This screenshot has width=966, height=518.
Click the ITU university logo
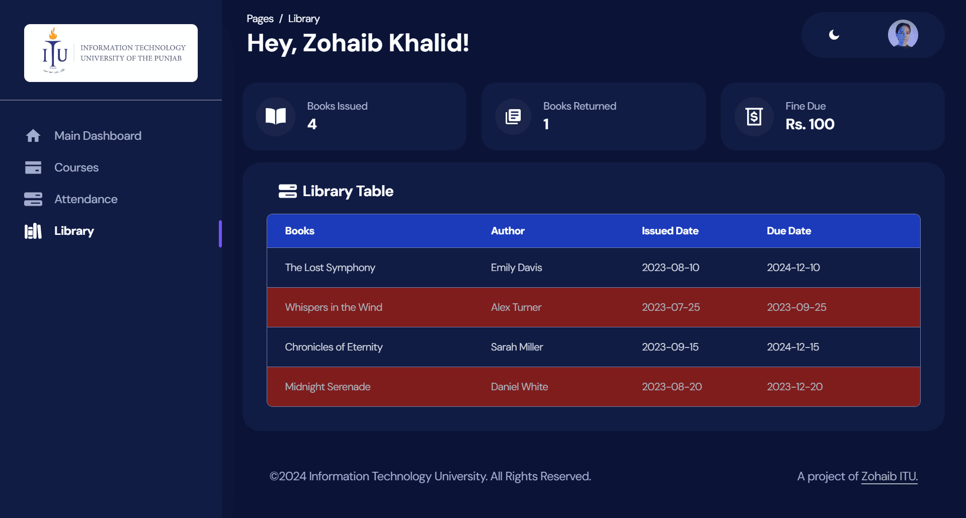(x=111, y=53)
